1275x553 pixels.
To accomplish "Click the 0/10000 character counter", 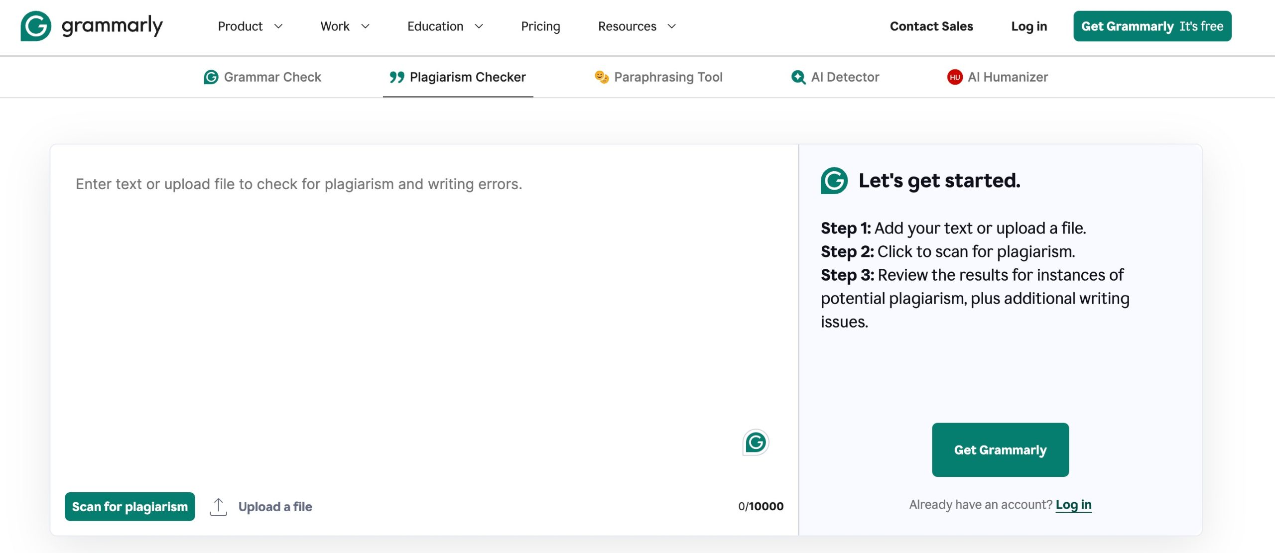I will click(x=761, y=507).
